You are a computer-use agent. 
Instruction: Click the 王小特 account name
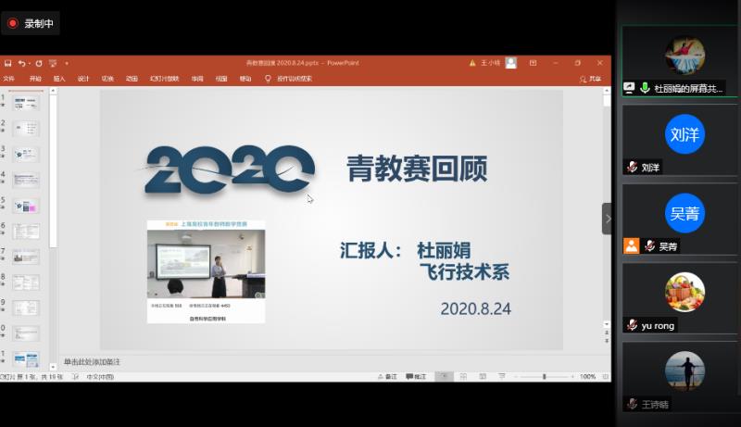pyautogui.click(x=495, y=63)
